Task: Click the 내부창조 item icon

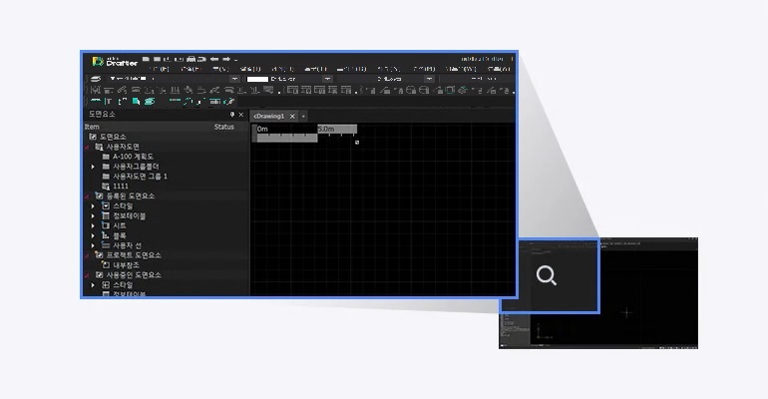Action: point(105,264)
